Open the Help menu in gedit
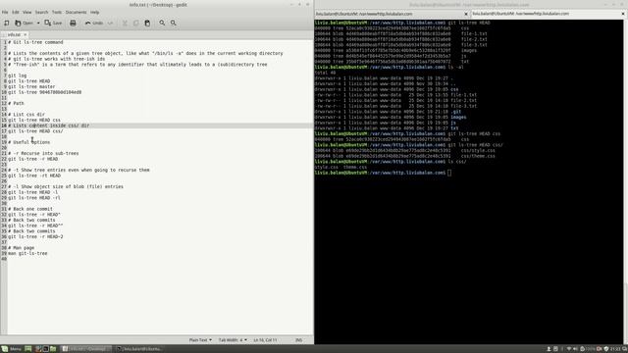 [x=94, y=13]
